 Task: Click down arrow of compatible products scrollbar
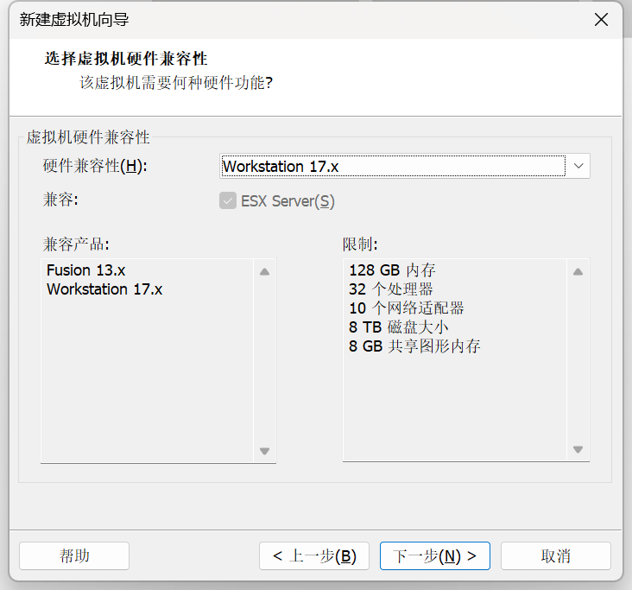click(264, 450)
